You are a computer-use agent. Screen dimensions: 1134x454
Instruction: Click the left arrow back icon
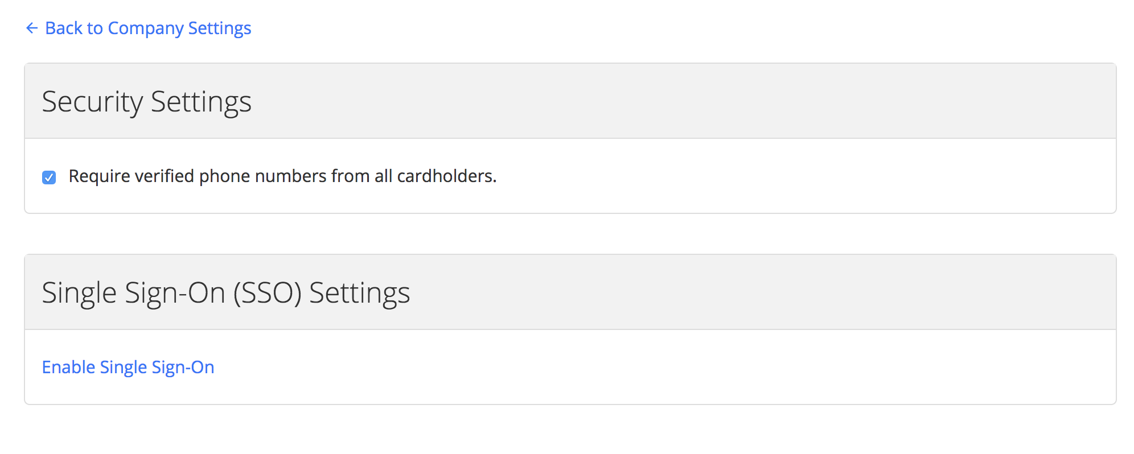pyautogui.click(x=32, y=28)
